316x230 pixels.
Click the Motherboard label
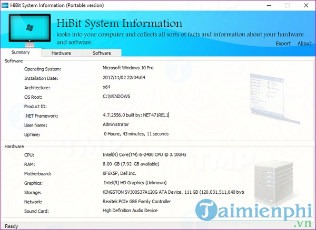click(x=38, y=174)
